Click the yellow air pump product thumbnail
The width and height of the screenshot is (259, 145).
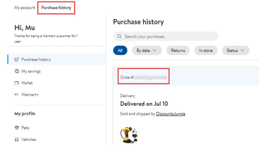tap(129, 135)
